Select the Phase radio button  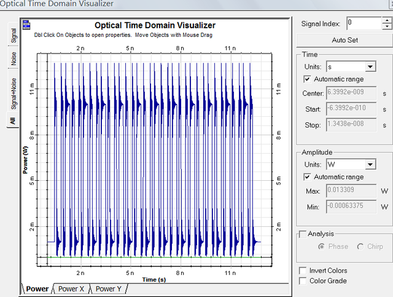(321, 247)
